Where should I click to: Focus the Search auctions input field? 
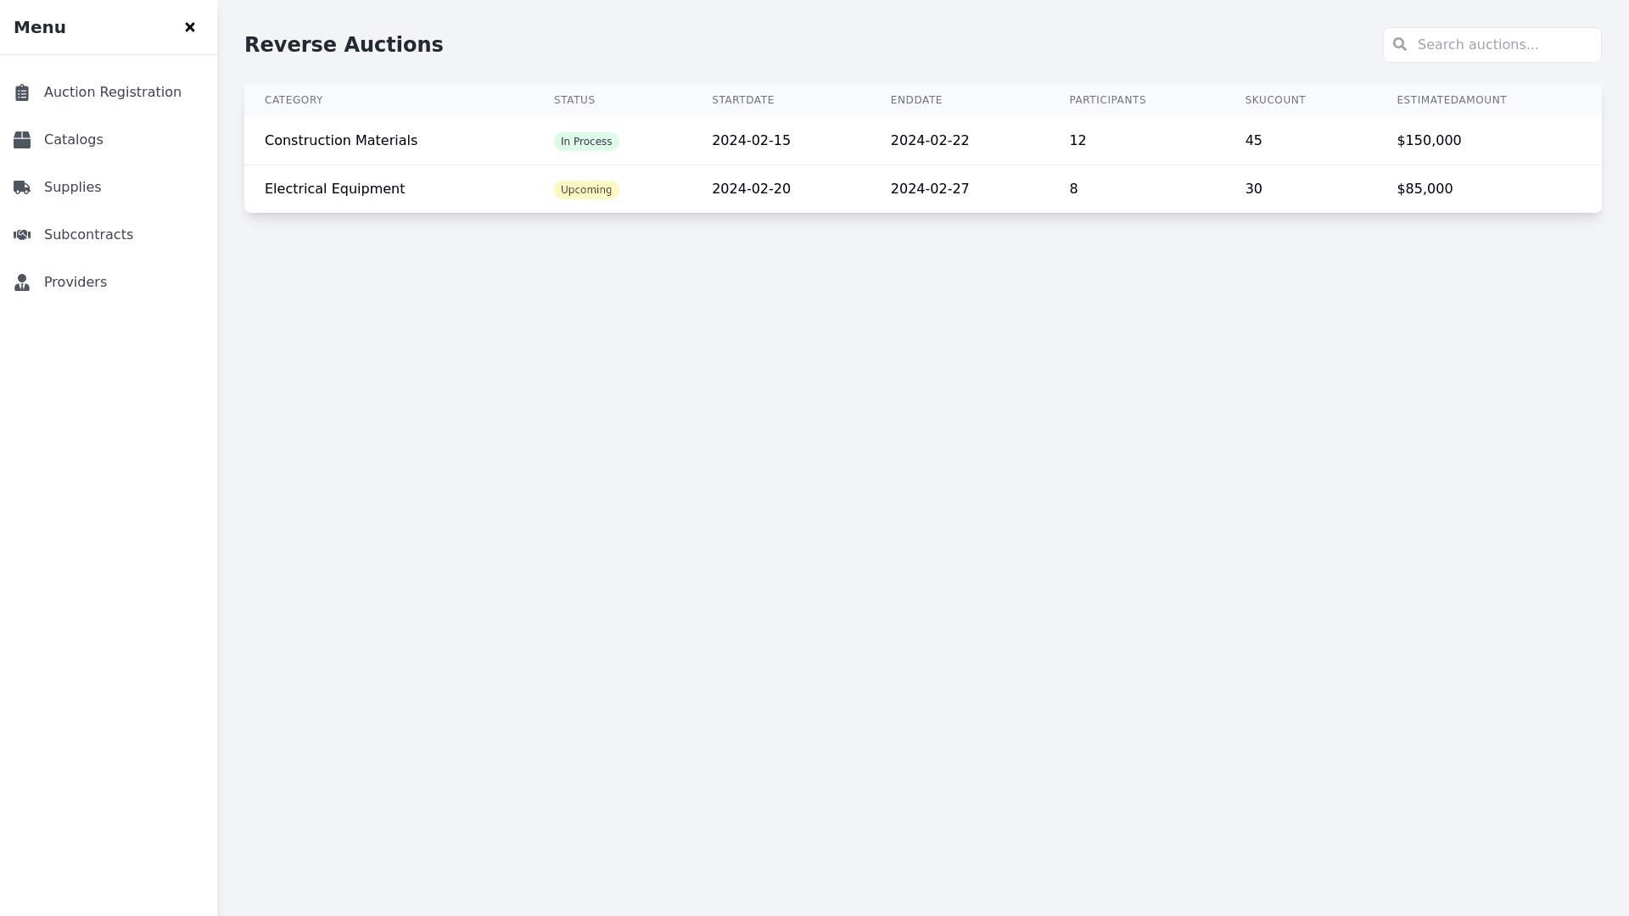(1502, 45)
